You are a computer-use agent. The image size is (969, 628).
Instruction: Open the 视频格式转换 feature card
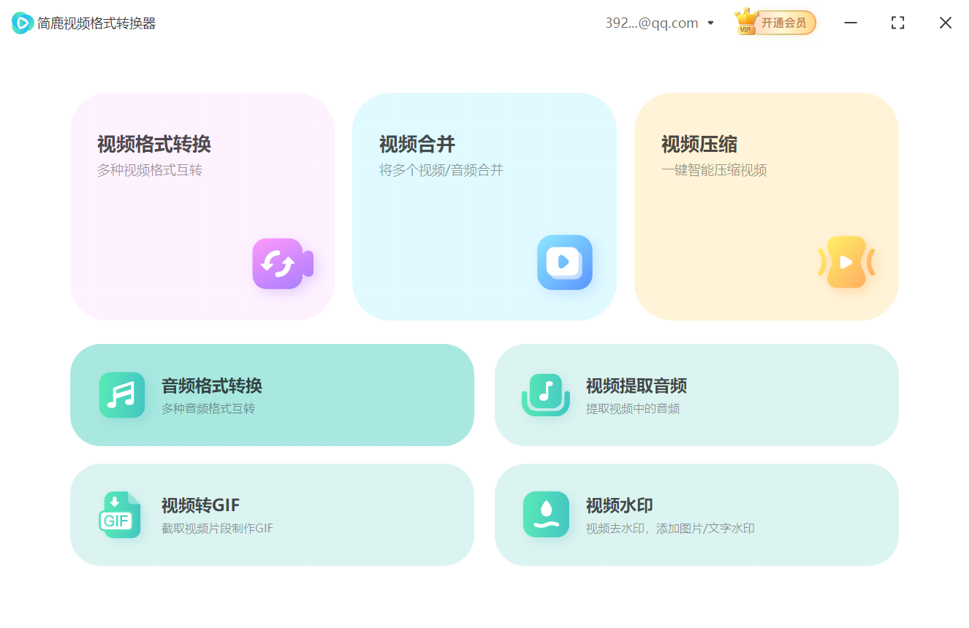[202, 206]
